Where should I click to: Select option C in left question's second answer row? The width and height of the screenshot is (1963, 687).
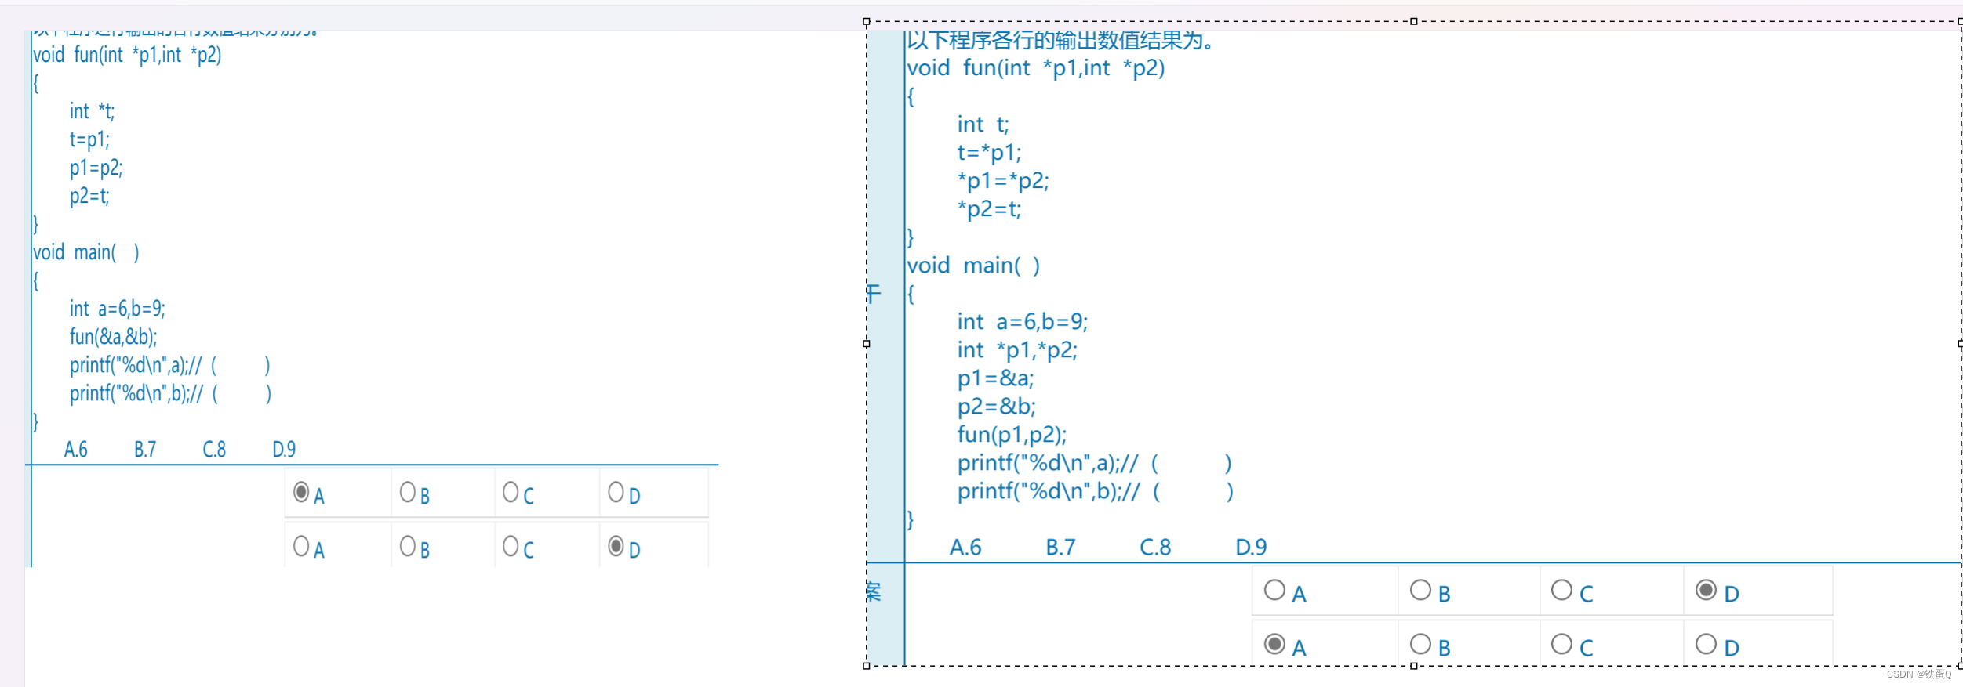(511, 546)
